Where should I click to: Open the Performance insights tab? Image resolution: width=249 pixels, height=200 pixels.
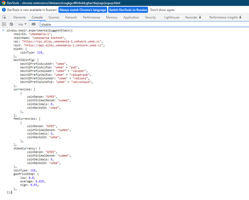coord(225,17)
